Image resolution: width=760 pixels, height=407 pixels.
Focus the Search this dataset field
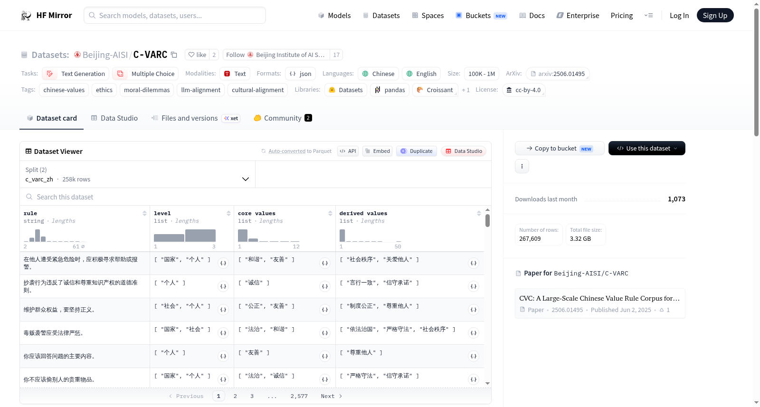pyautogui.click(x=256, y=197)
